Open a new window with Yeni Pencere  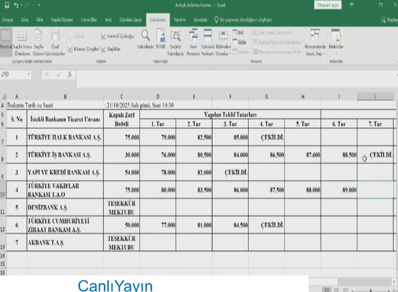(x=193, y=41)
